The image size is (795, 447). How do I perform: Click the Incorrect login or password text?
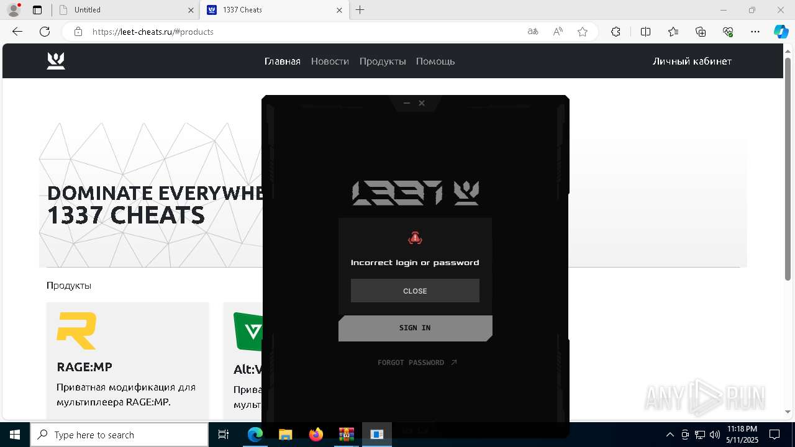tap(415, 263)
